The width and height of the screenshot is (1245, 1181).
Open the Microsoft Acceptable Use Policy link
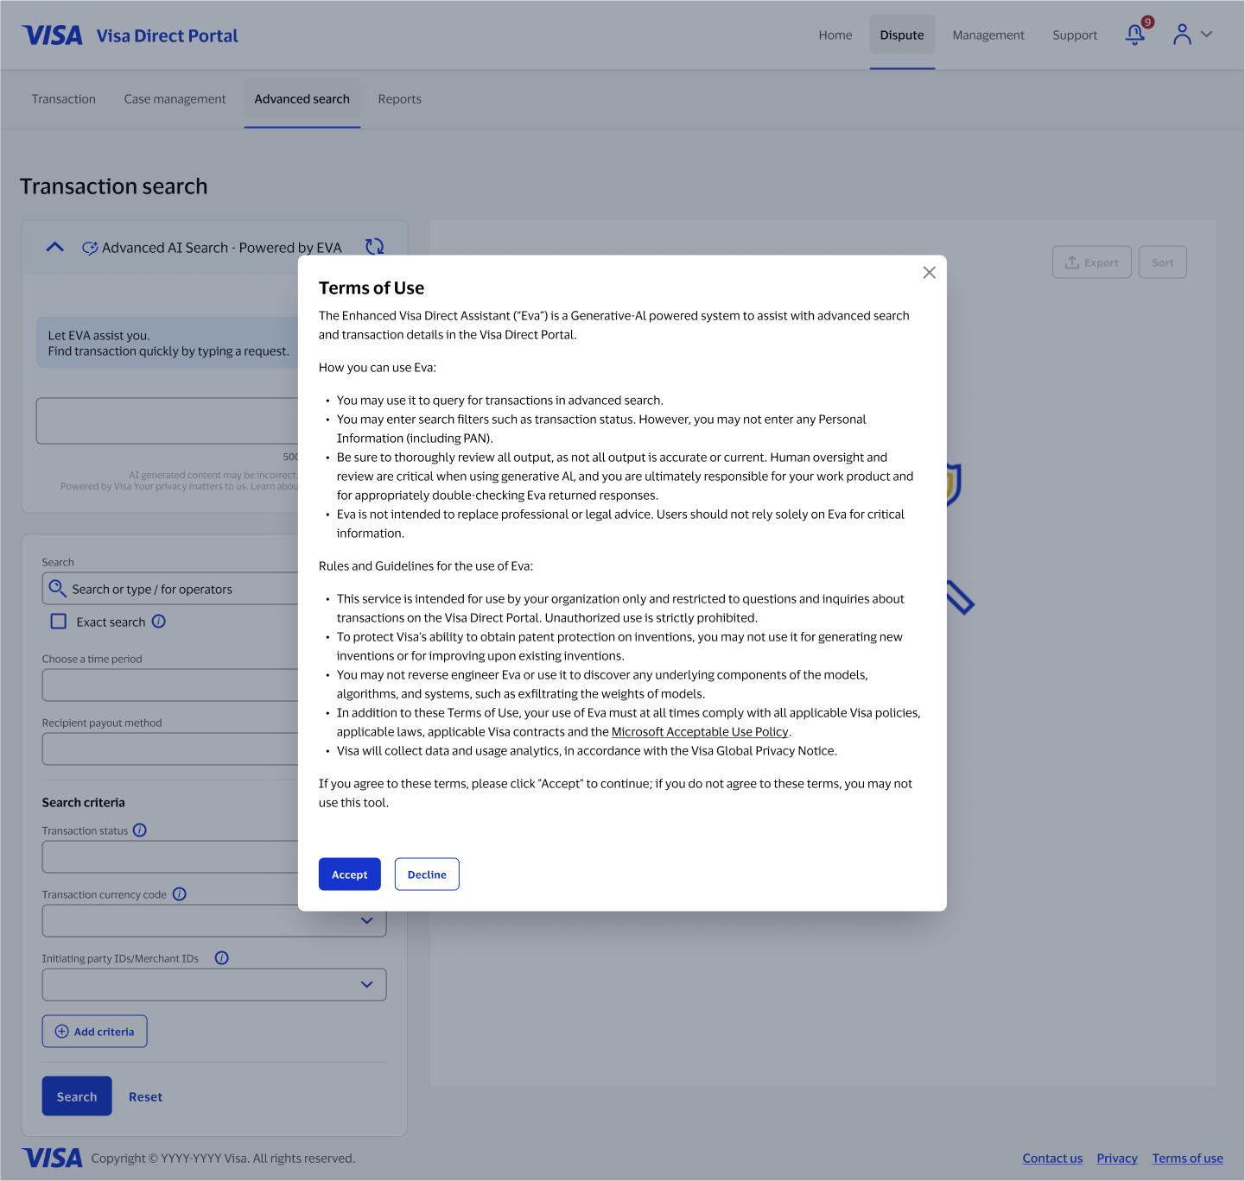700,731
